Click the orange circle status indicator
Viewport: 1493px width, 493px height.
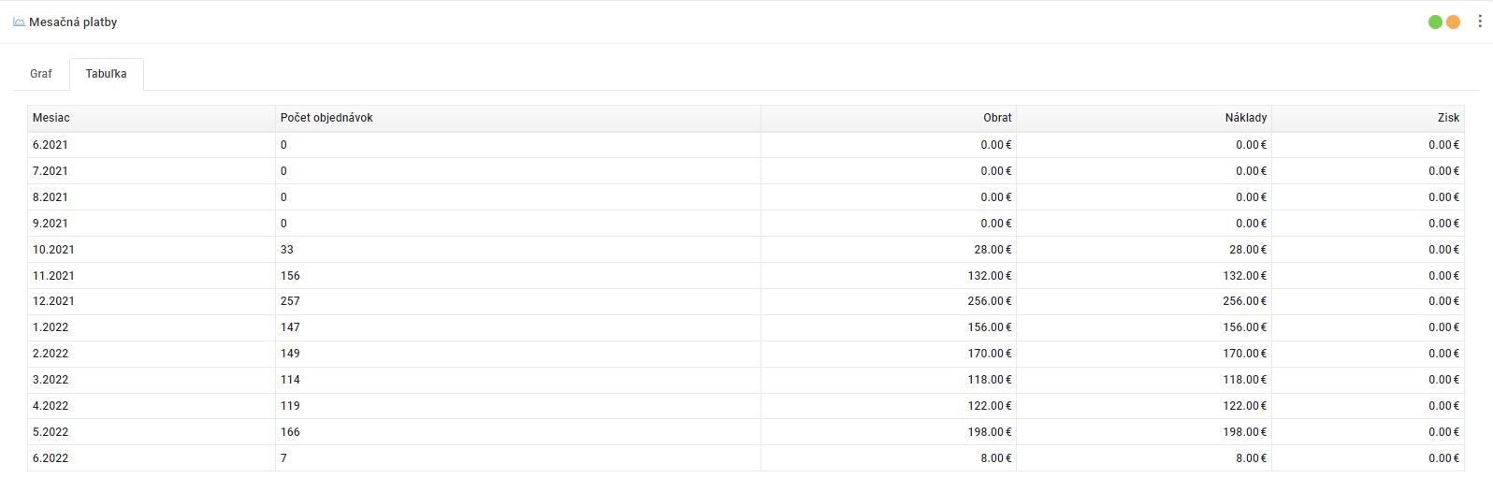click(x=1453, y=22)
